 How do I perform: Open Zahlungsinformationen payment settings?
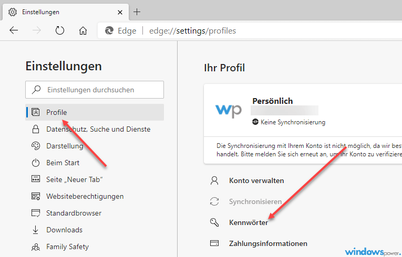[268, 243]
